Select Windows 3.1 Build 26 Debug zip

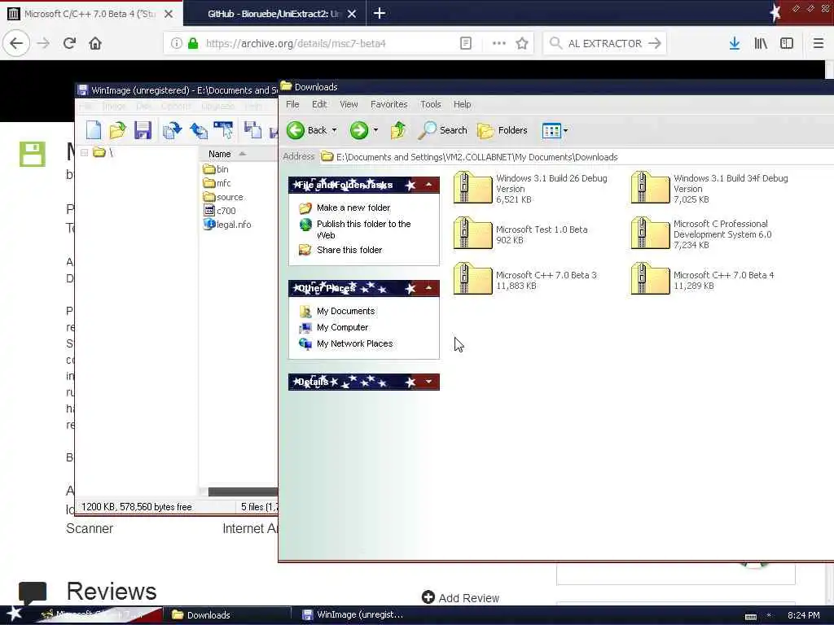(530, 189)
